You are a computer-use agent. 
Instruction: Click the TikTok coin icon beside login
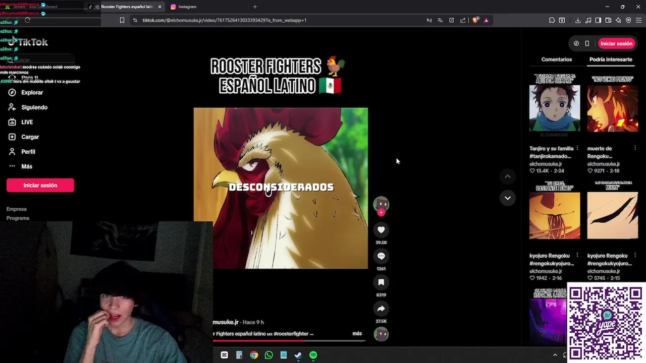[576, 43]
